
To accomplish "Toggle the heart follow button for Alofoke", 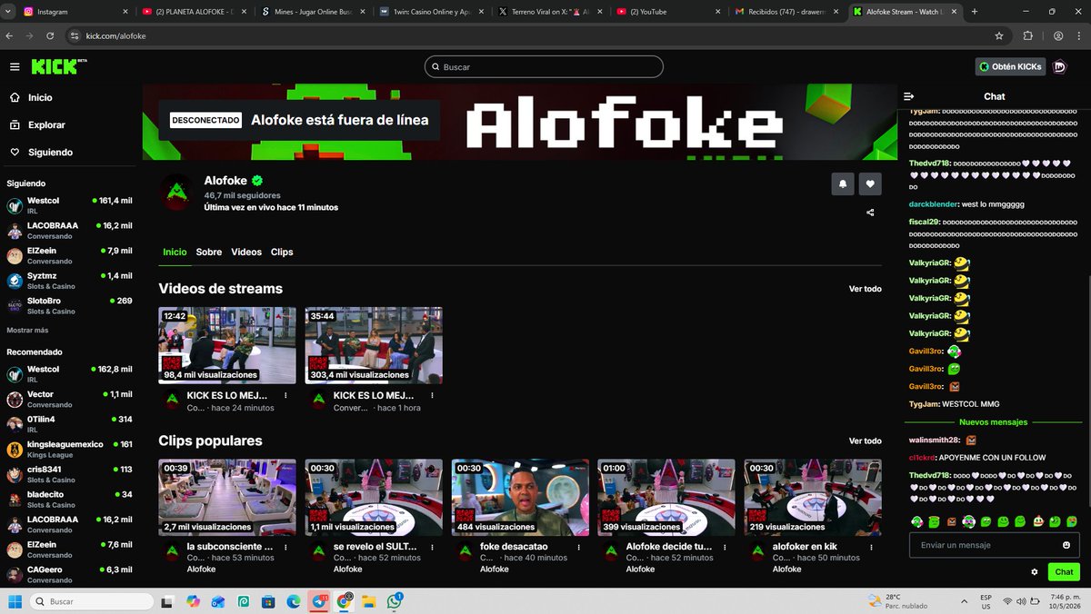I will pyautogui.click(x=870, y=183).
